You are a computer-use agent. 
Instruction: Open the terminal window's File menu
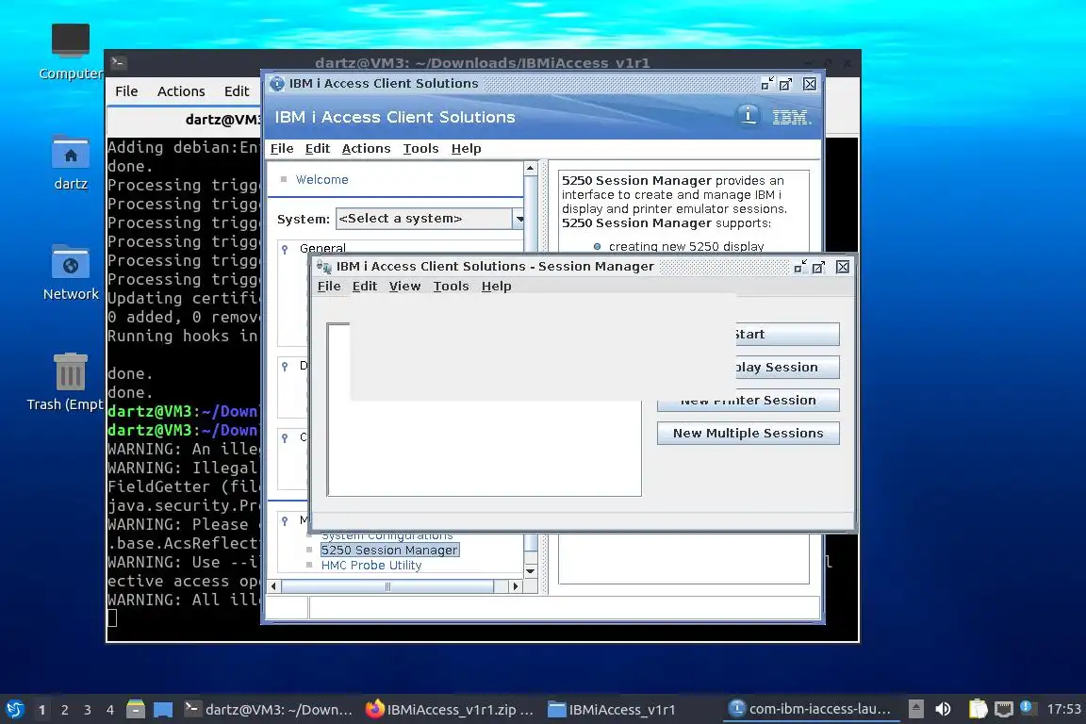[x=126, y=91]
